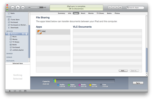Eject the iPad with eject icon

pyautogui.click(x=26, y=34)
